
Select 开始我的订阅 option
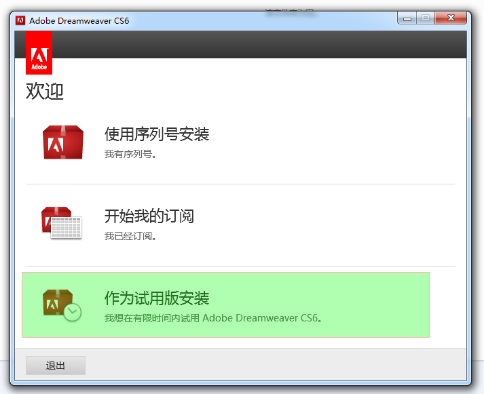coord(149,216)
